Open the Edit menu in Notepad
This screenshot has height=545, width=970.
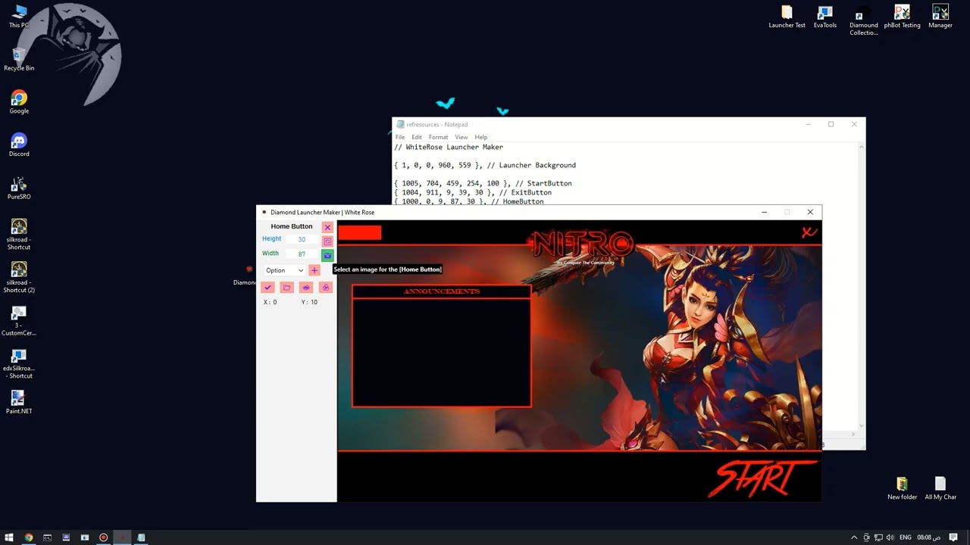pyautogui.click(x=417, y=137)
